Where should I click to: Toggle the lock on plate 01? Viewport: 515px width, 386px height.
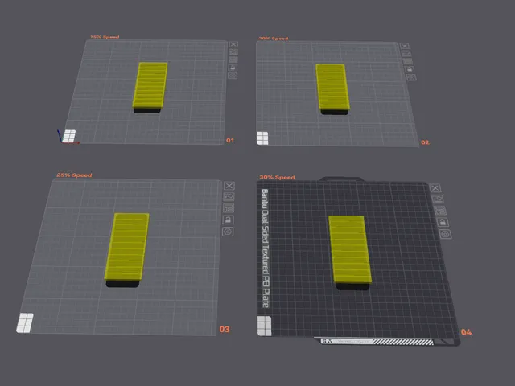point(233,68)
